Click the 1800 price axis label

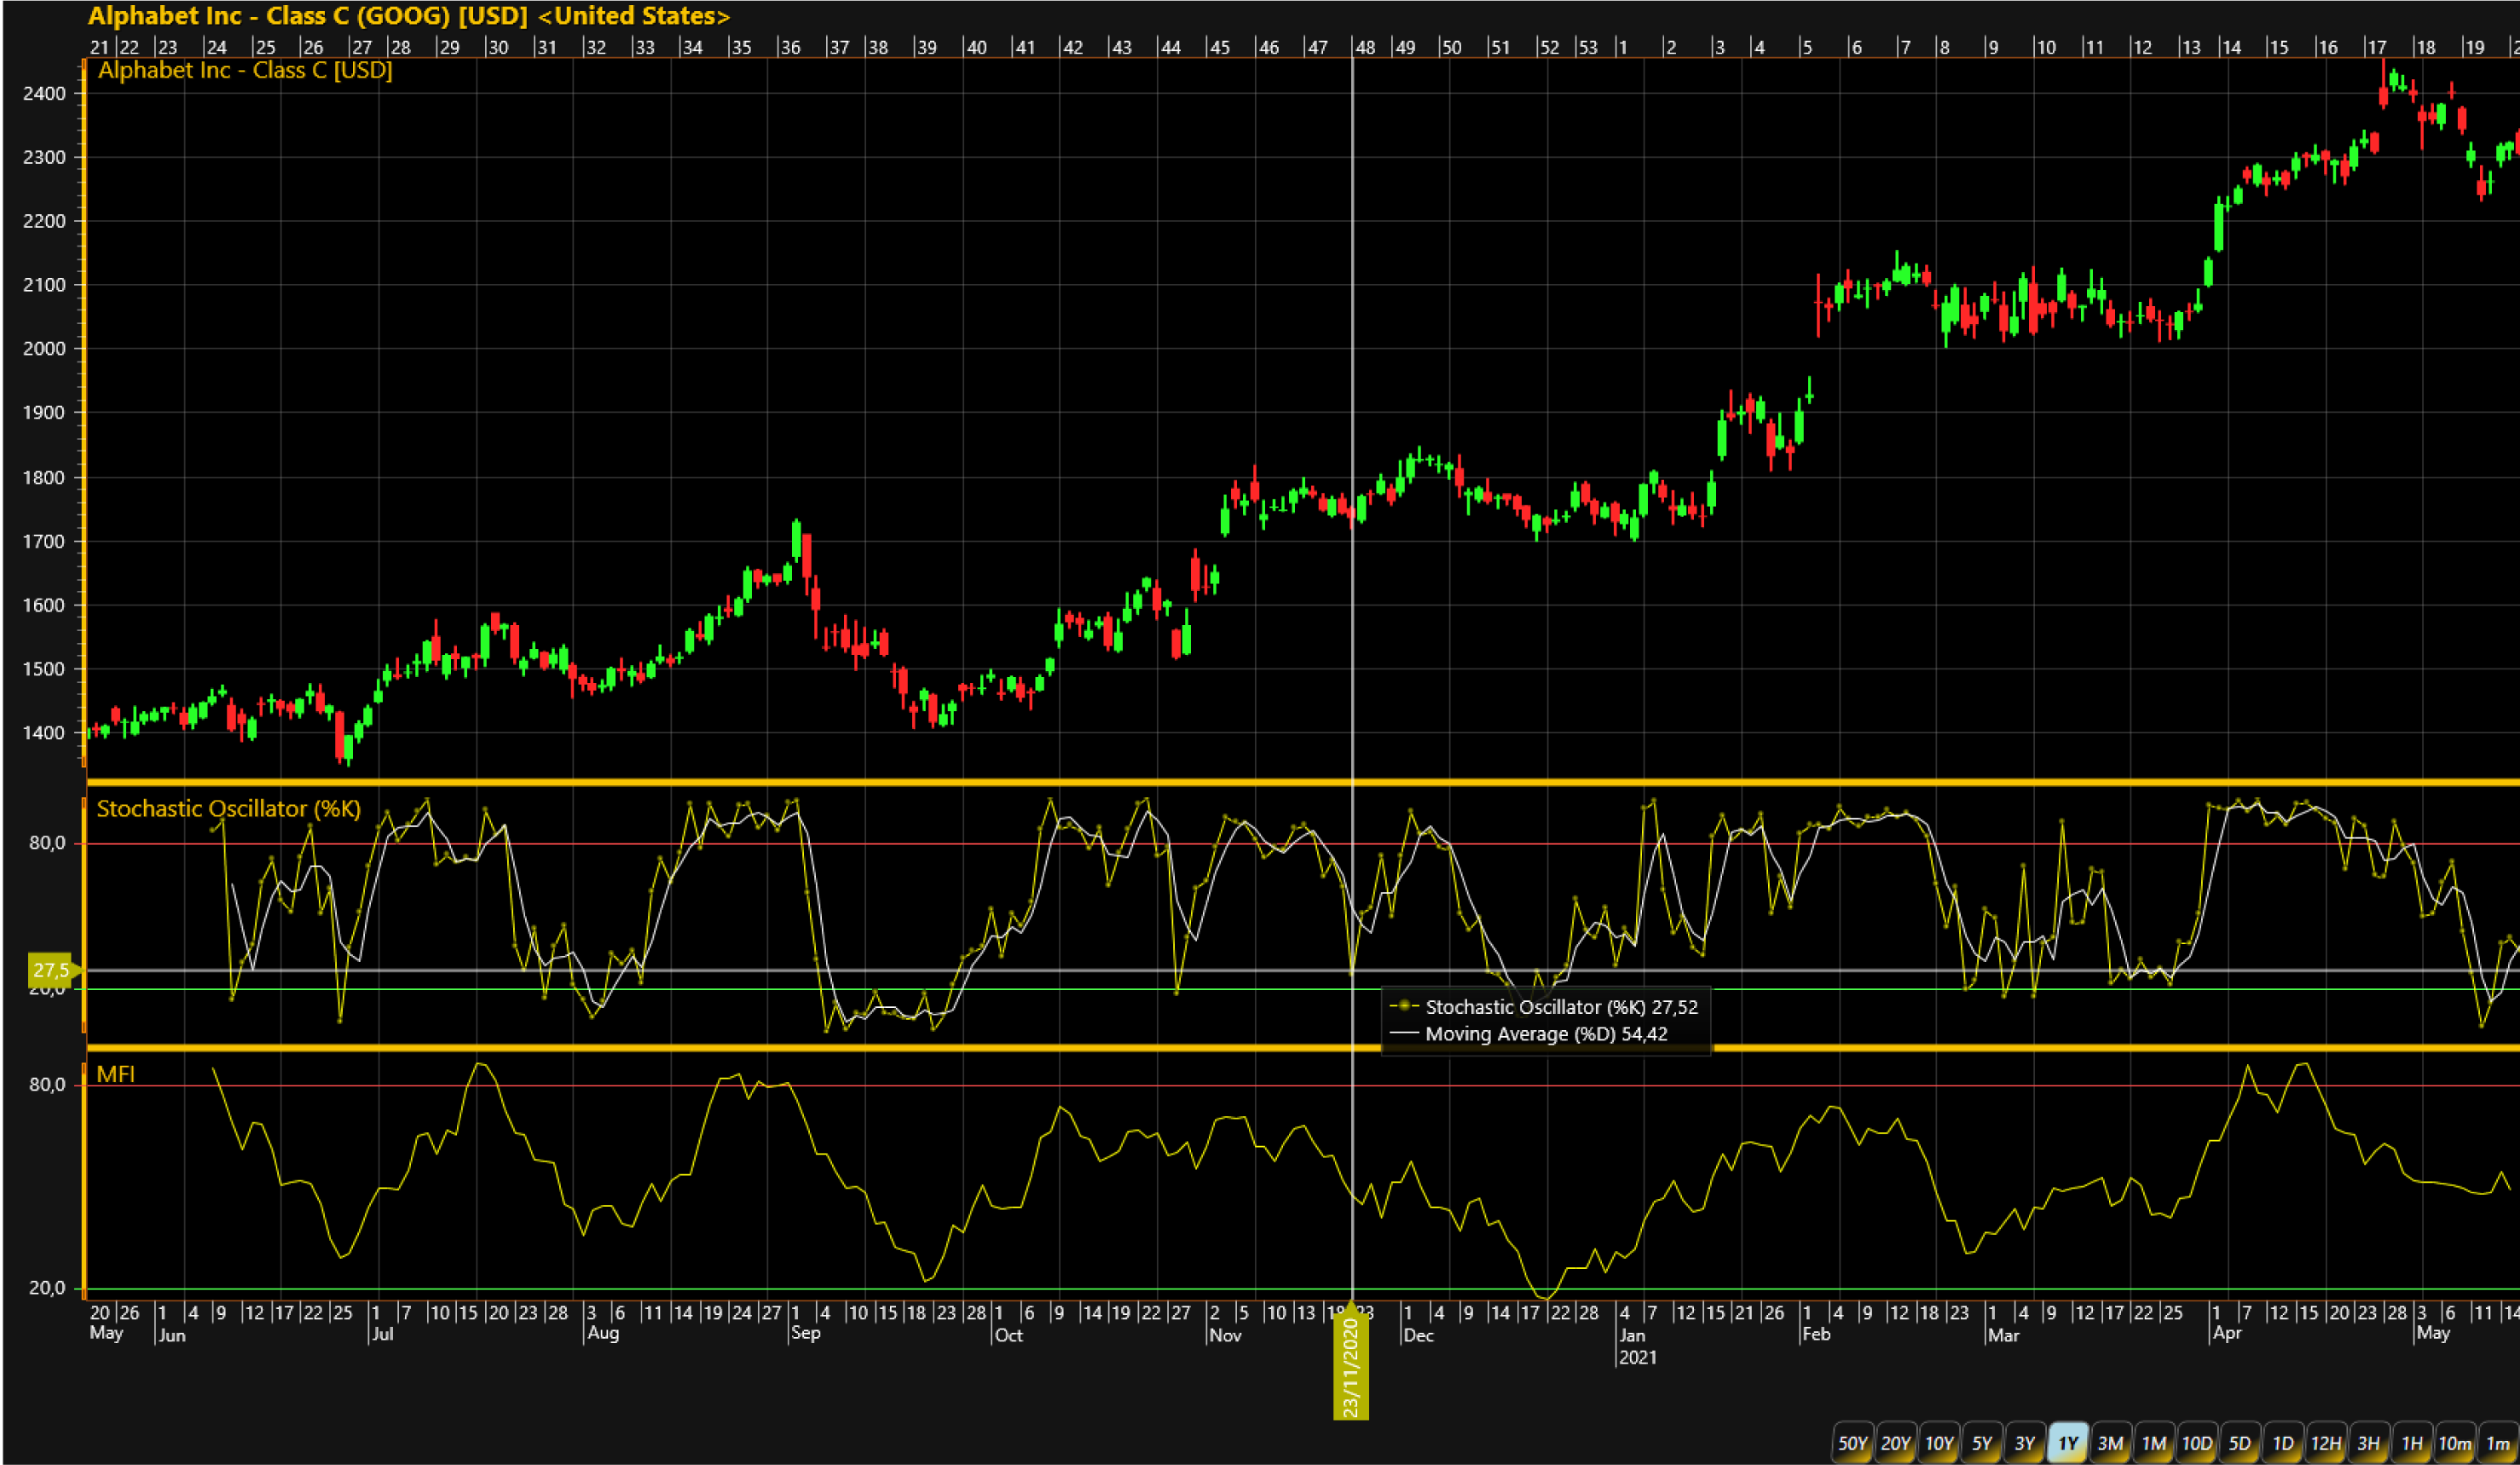pos(44,478)
